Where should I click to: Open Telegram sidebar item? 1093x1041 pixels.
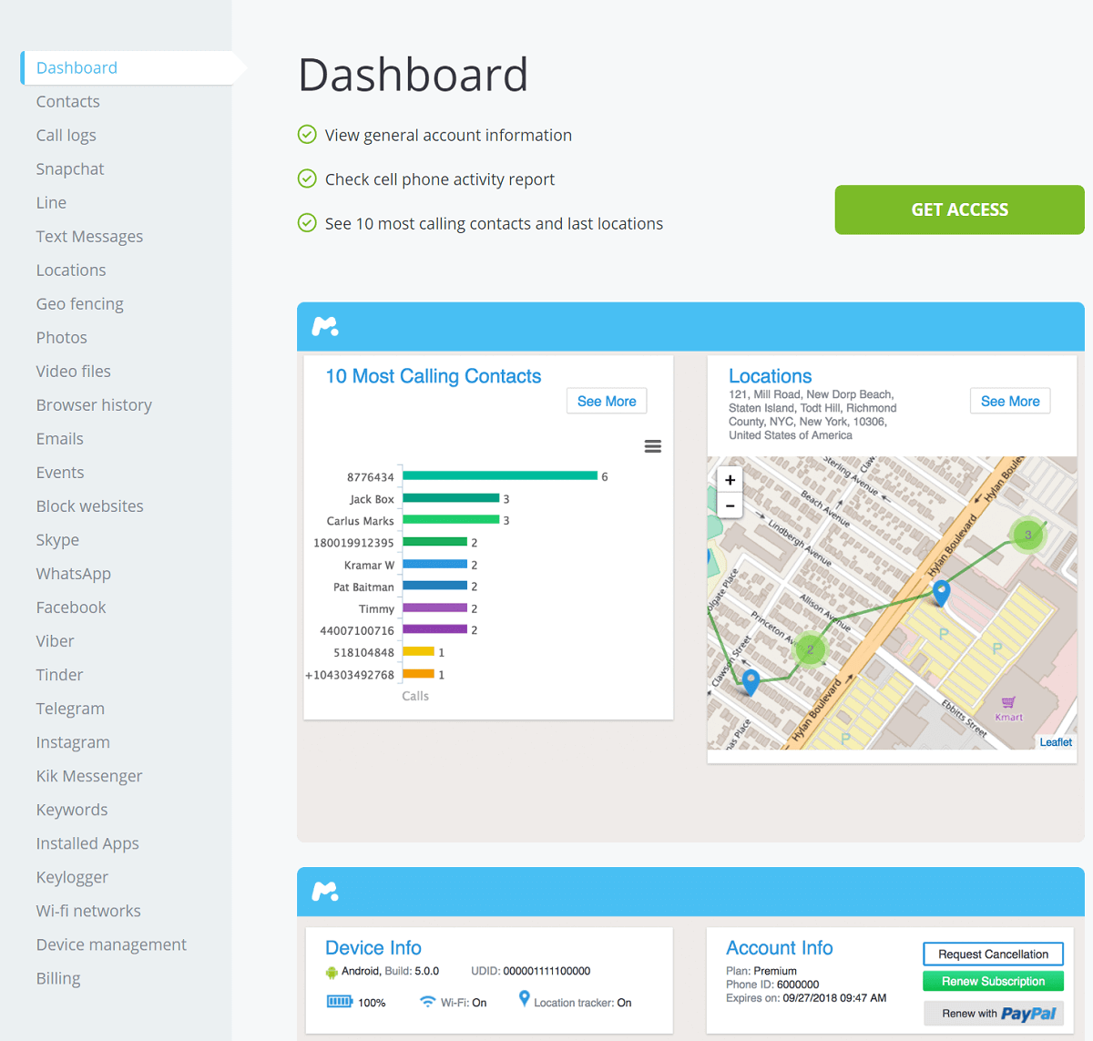click(70, 708)
